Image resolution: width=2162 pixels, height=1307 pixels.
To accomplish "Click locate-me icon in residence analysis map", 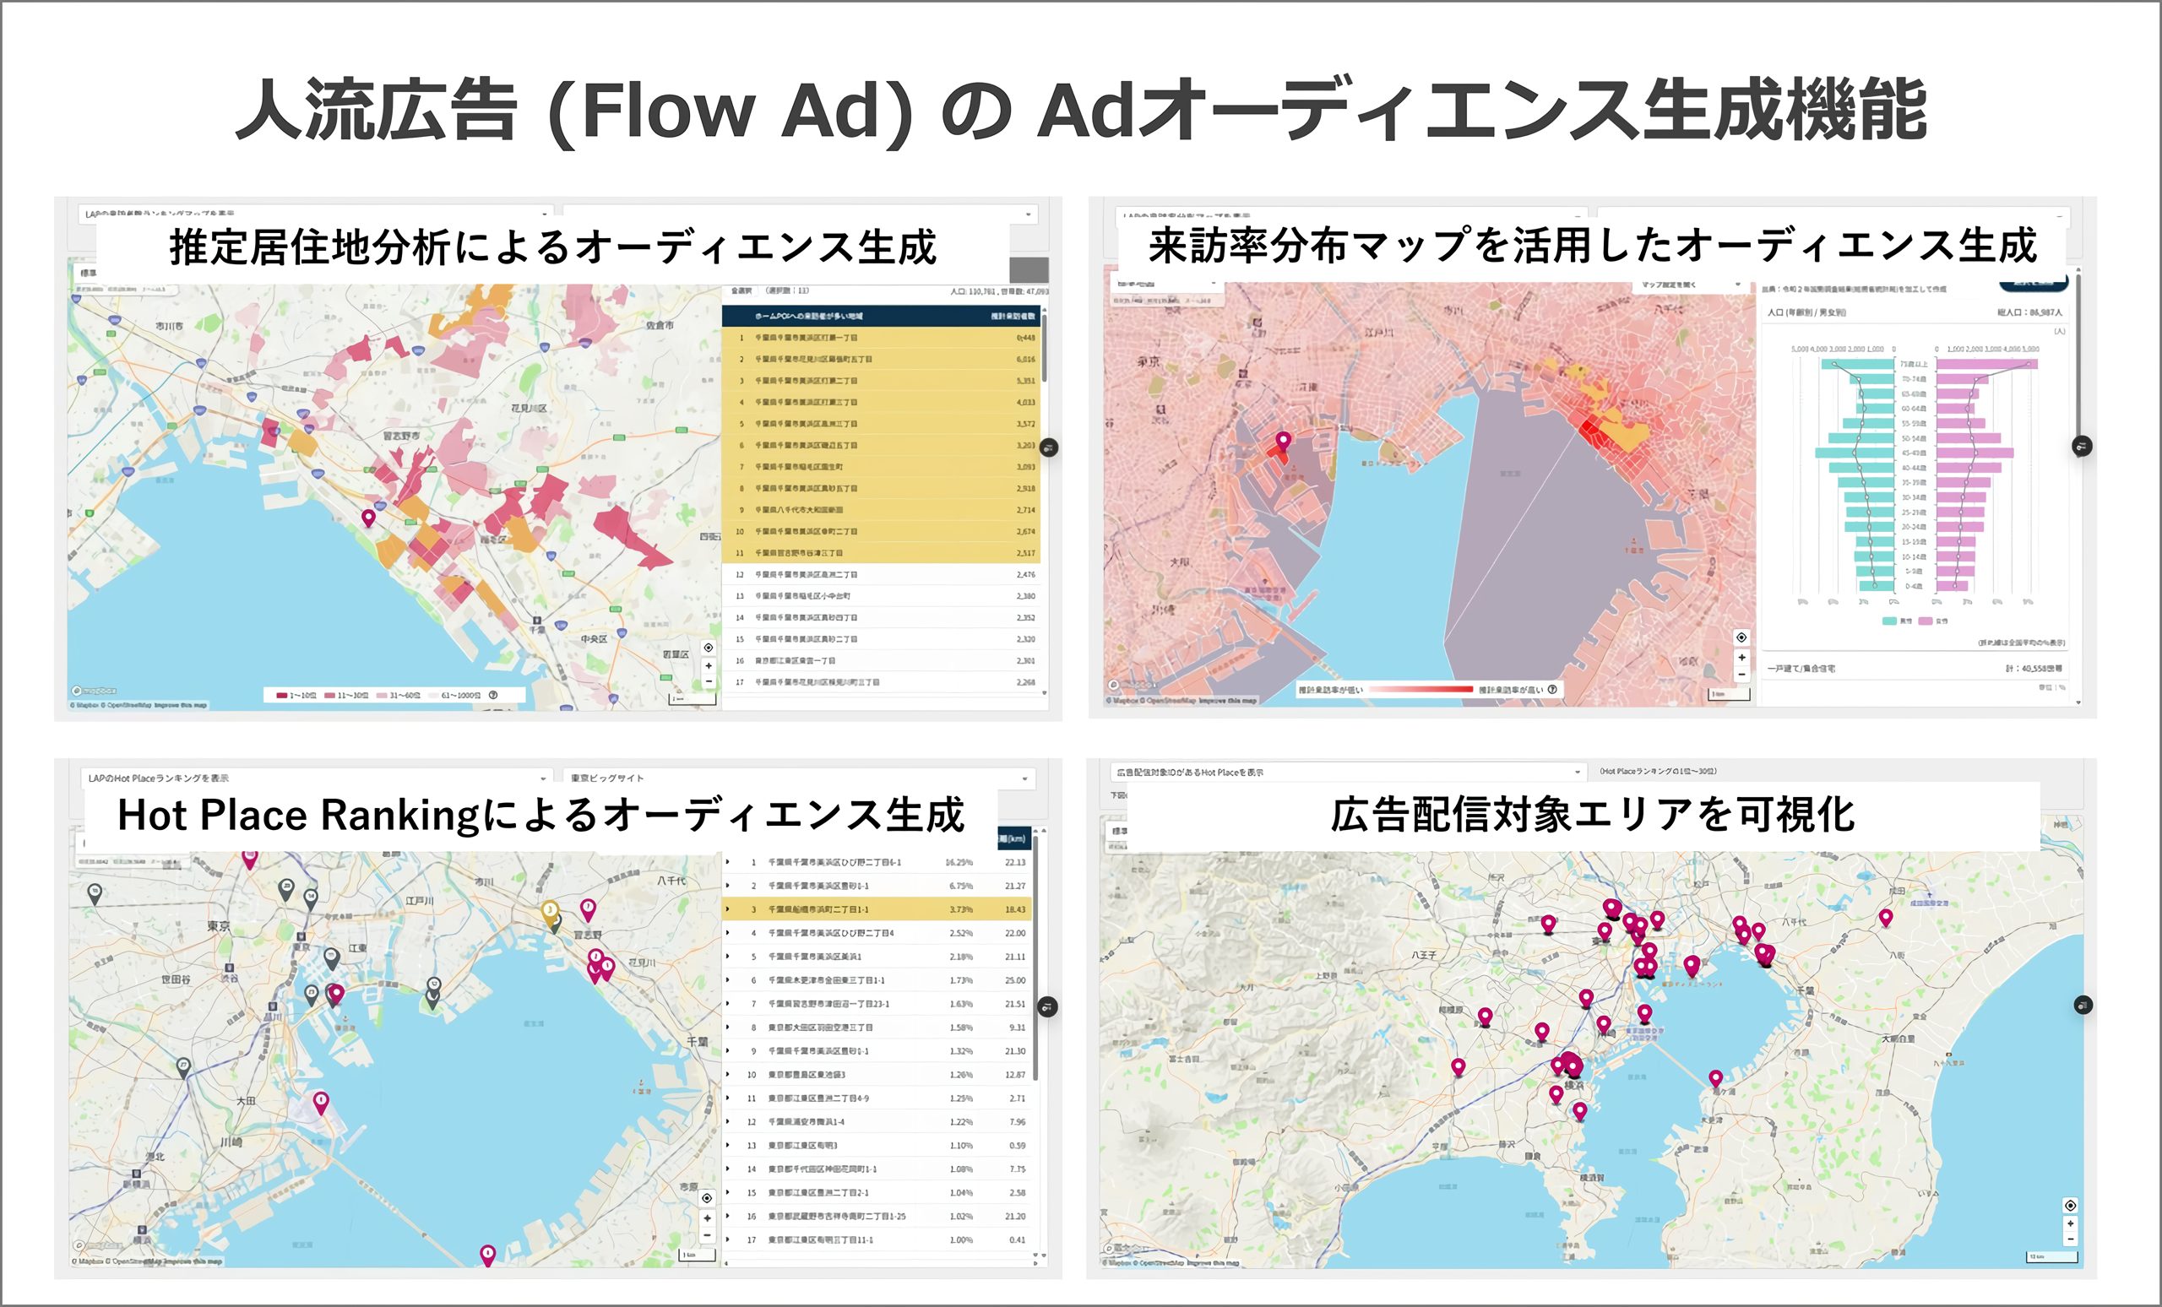I will pyautogui.click(x=708, y=648).
